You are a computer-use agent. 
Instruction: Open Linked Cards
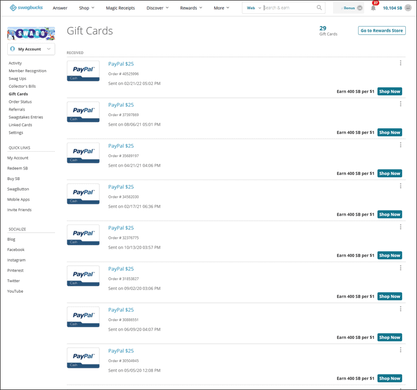click(20, 124)
